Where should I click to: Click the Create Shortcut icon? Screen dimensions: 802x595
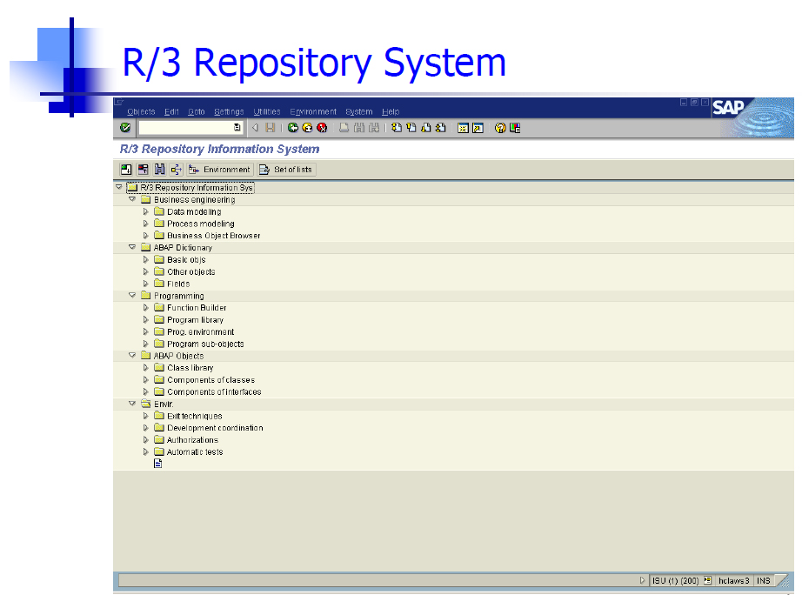click(x=478, y=127)
